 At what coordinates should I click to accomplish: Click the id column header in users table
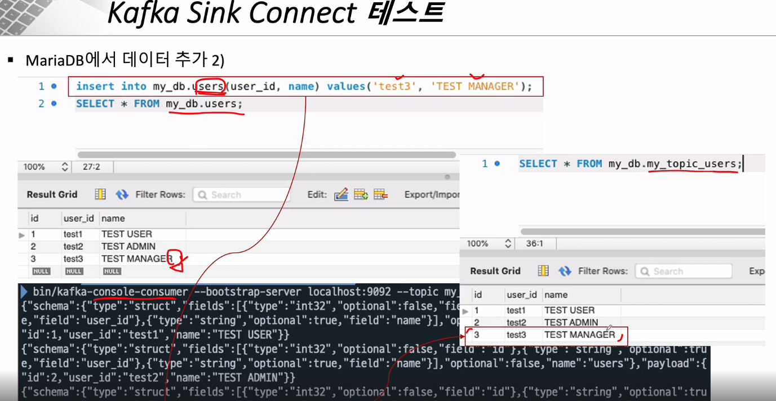click(34, 218)
